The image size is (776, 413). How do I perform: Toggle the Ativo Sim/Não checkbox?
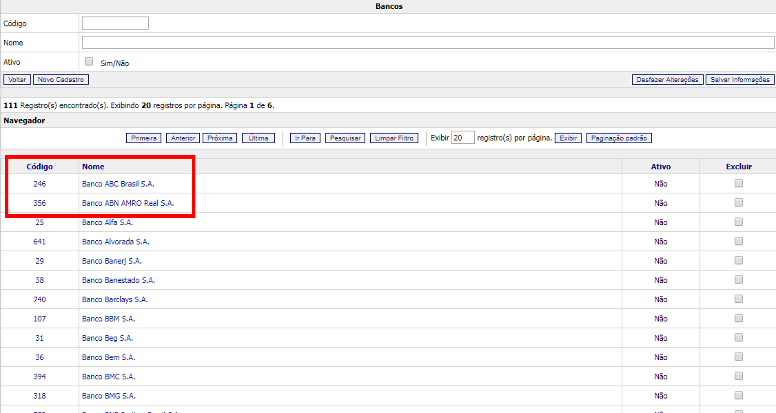point(89,62)
